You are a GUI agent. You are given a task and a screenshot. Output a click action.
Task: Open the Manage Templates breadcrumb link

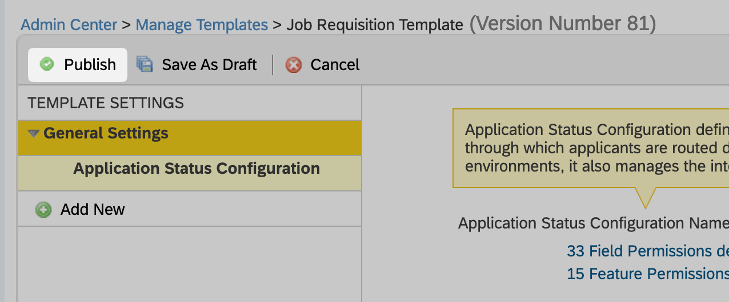pyautogui.click(x=202, y=25)
